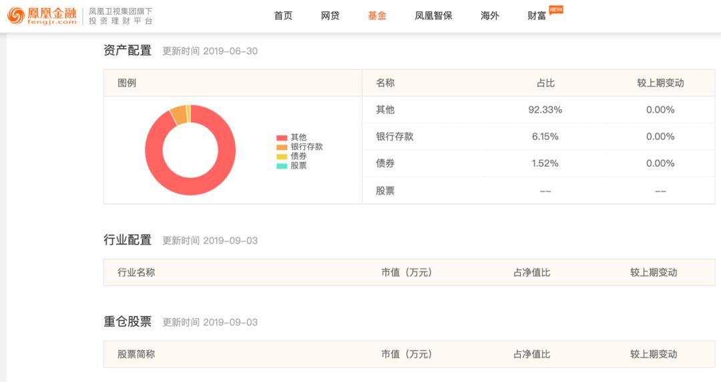Open the 网贷 navigation item

330,15
